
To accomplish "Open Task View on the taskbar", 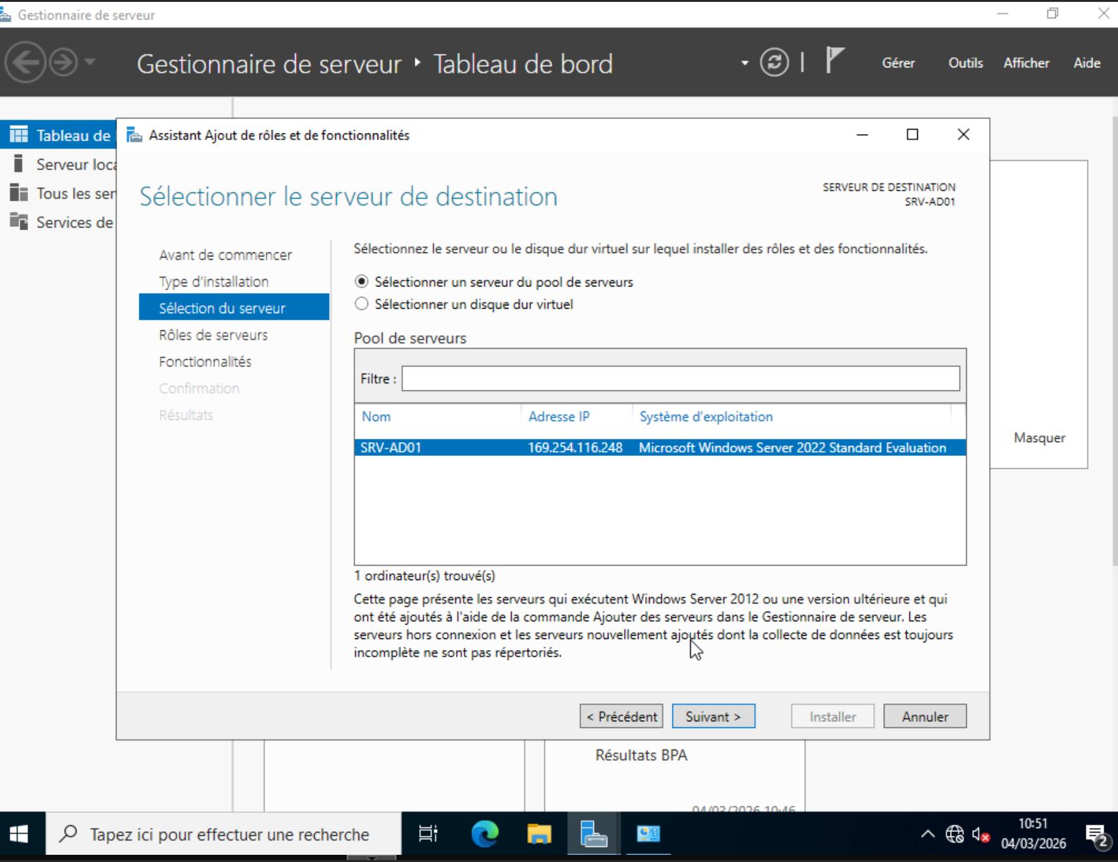I will (428, 834).
